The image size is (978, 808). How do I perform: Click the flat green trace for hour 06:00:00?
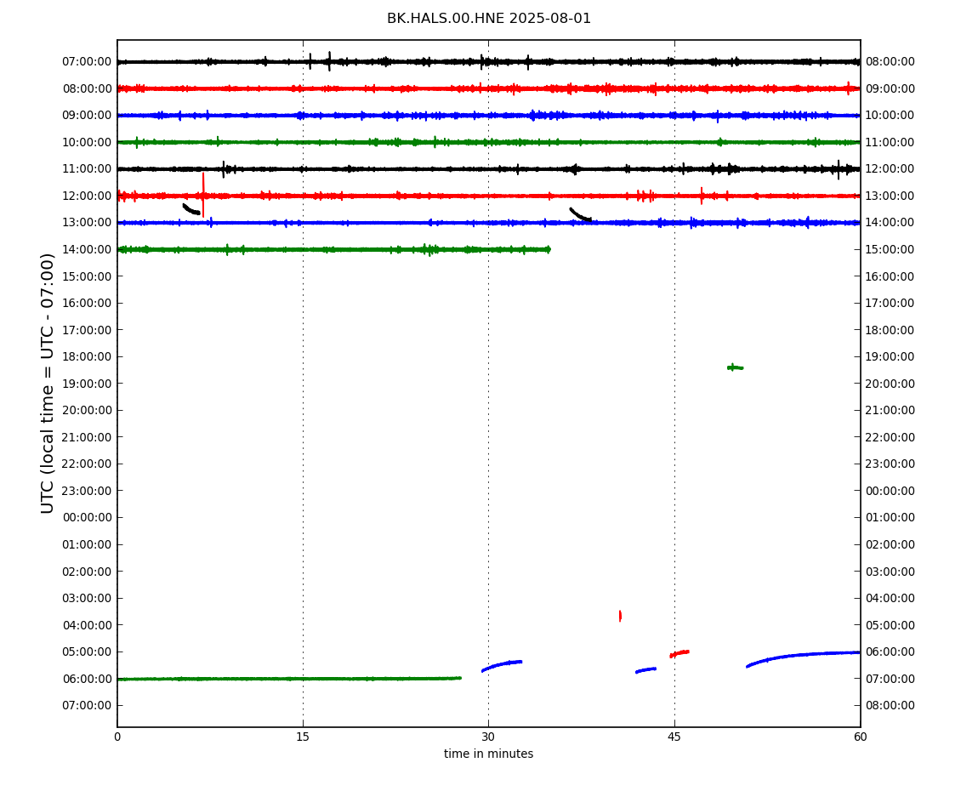(x=289, y=679)
